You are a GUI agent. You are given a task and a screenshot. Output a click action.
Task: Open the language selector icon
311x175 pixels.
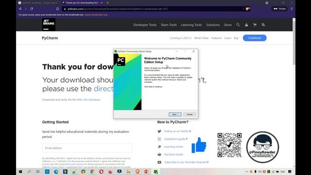263,25
